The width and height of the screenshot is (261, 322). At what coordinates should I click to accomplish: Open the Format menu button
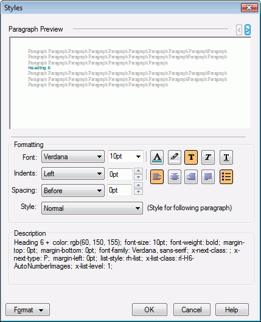[x=27, y=310]
